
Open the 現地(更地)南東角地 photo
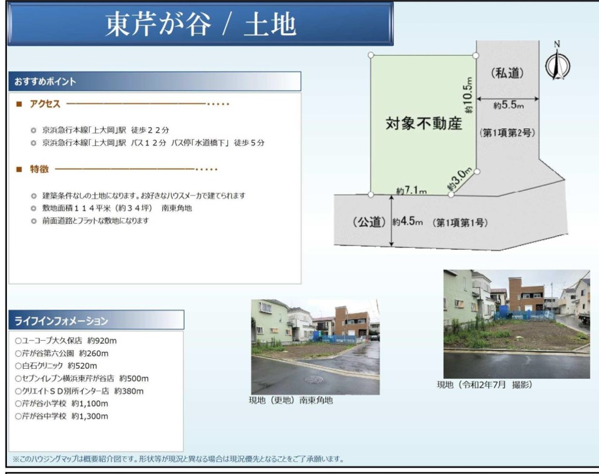(x=315, y=347)
